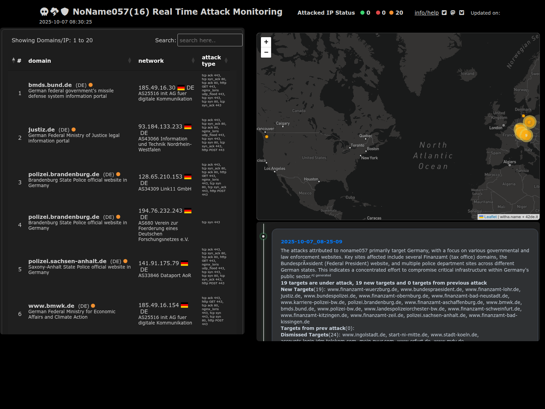Click the small orange map marker below Denmark
The height and width of the screenshot is (409, 545).
[x=524, y=116]
